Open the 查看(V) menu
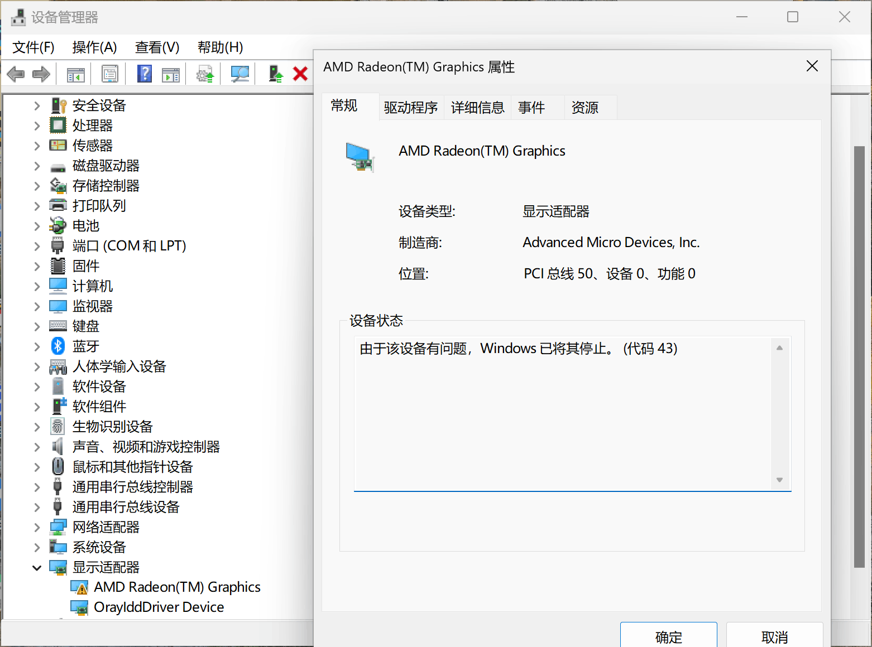 point(157,47)
